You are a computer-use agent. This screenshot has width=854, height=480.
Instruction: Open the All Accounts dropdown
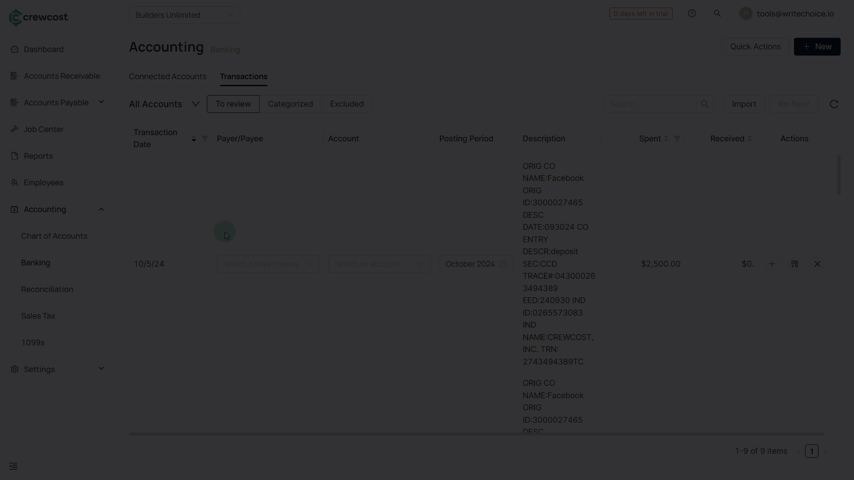point(164,104)
